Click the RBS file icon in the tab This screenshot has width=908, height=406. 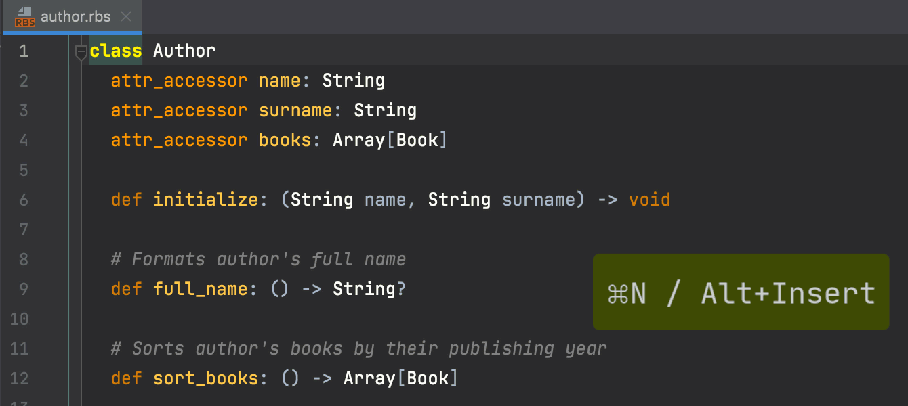[25, 16]
